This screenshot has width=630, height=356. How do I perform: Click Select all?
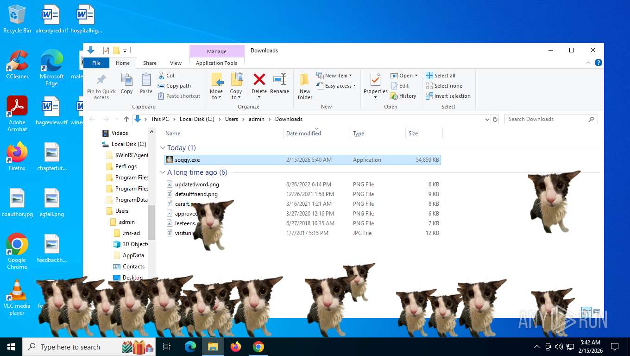[x=441, y=76]
